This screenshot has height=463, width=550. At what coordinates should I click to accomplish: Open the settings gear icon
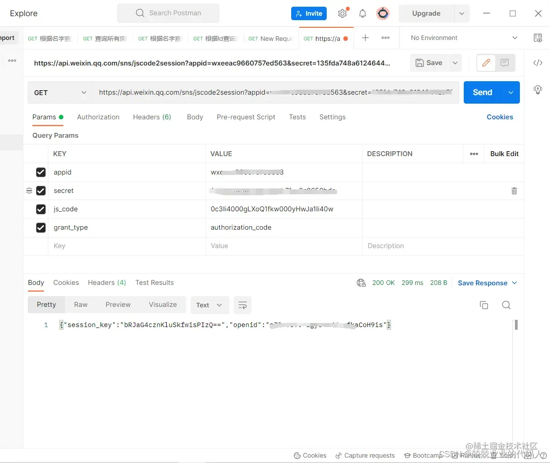342,13
